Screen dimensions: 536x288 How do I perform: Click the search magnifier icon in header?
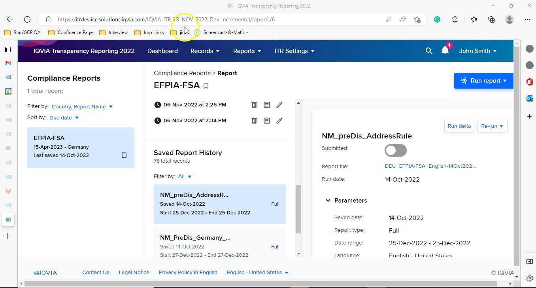click(x=429, y=51)
